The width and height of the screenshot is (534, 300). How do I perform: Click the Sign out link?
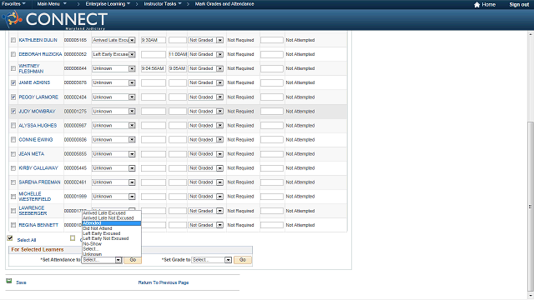[519, 4]
